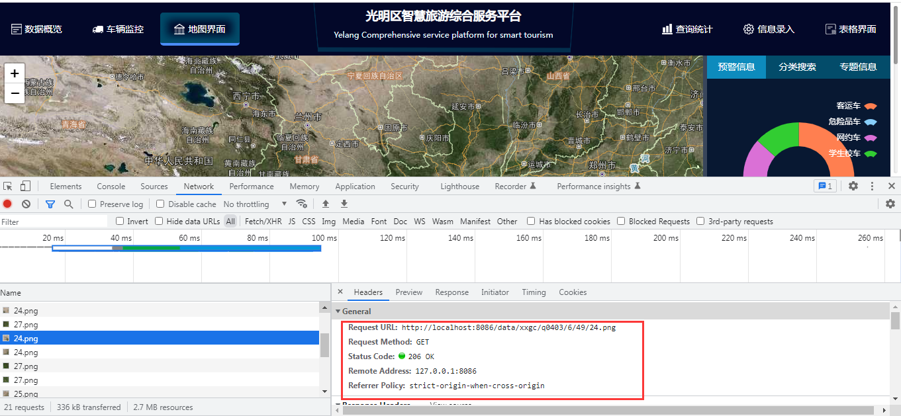Screen dimensions: 901x416
Task: Open DevTools more options menu
Action: [873, 187]
